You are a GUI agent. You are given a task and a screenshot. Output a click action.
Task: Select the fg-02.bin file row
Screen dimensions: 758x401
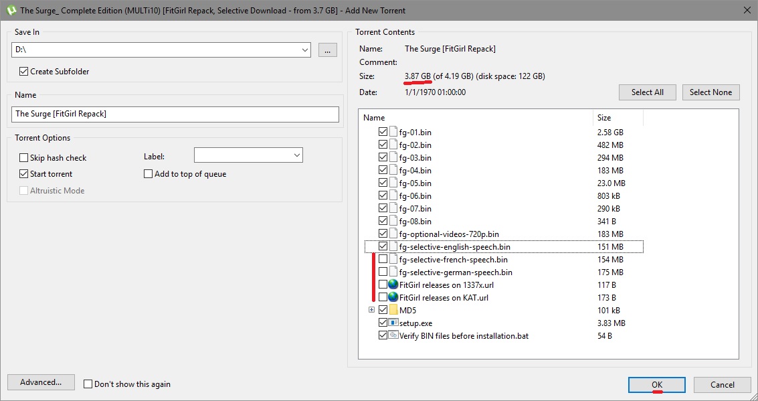[x=502, y=145]
